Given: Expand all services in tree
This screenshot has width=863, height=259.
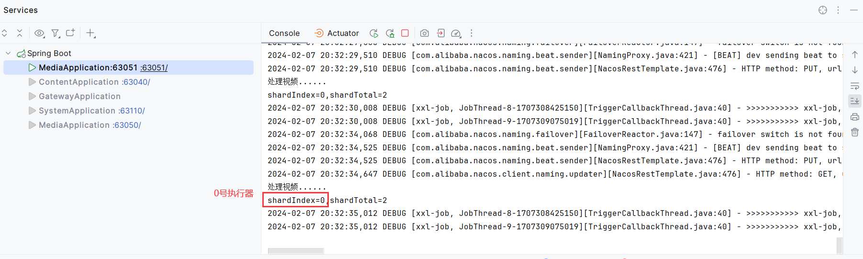Looking at the screenshot, I should click(x=5, y=33).
